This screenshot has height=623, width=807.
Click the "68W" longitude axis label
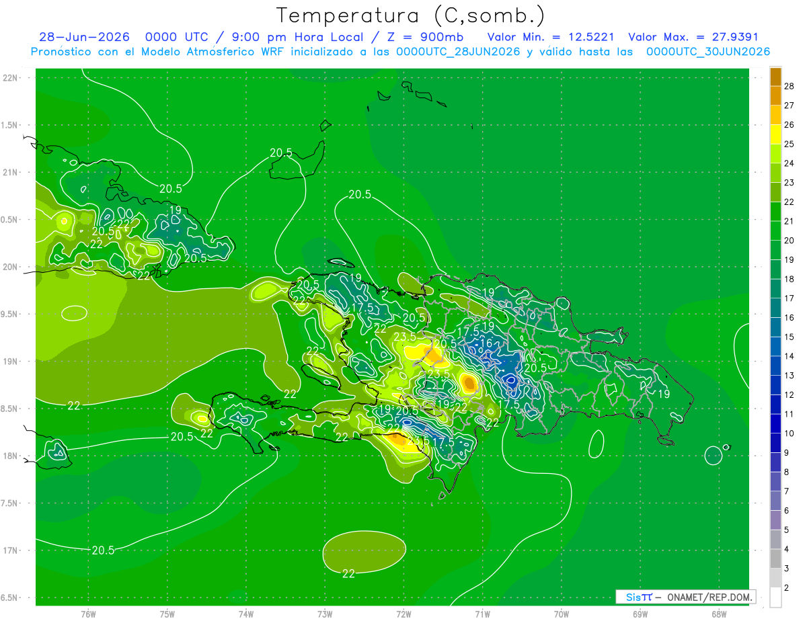[x=719, y=614]
